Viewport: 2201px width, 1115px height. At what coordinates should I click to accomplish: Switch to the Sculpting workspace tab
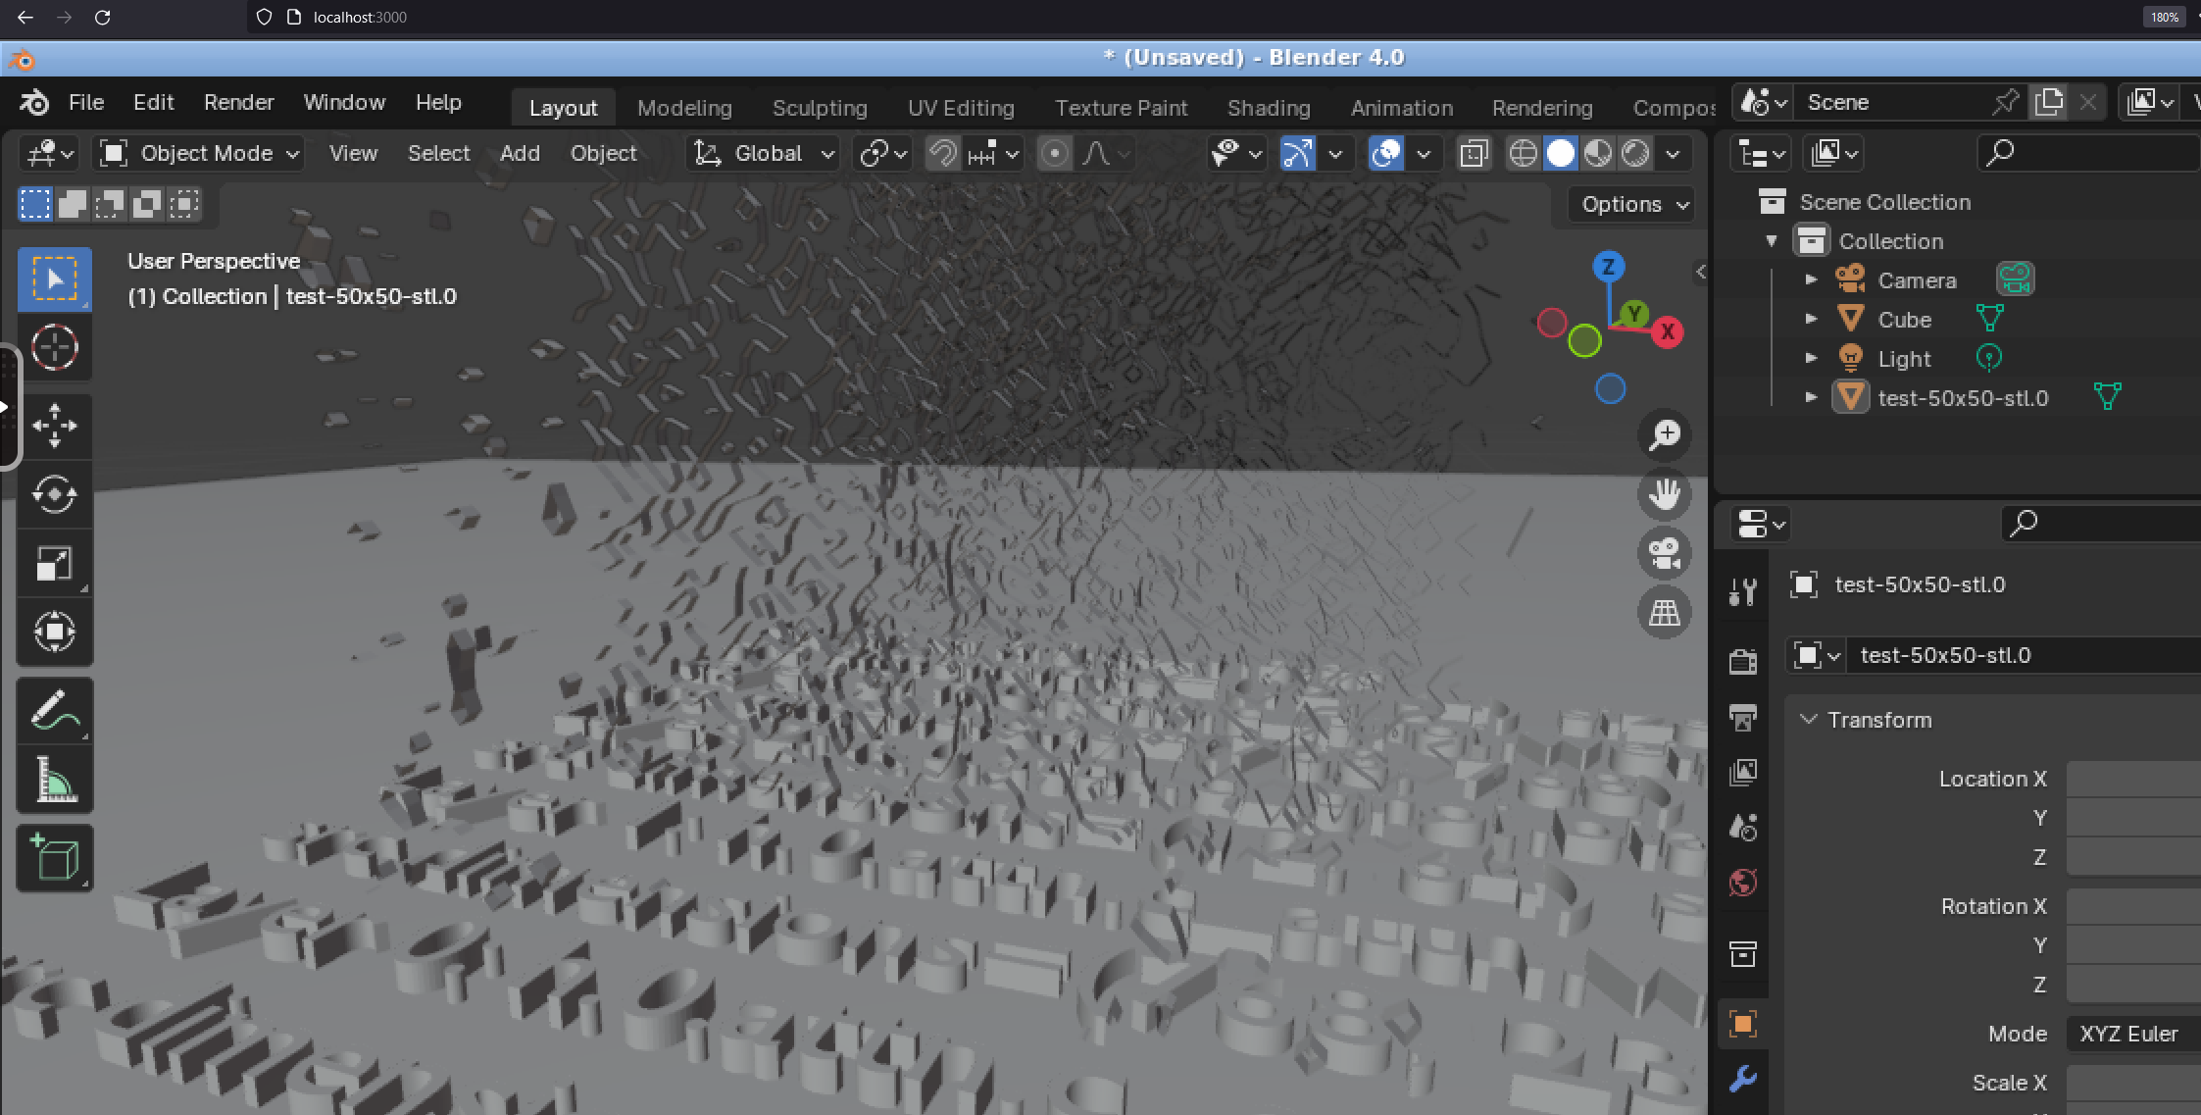tap(819, 108)
